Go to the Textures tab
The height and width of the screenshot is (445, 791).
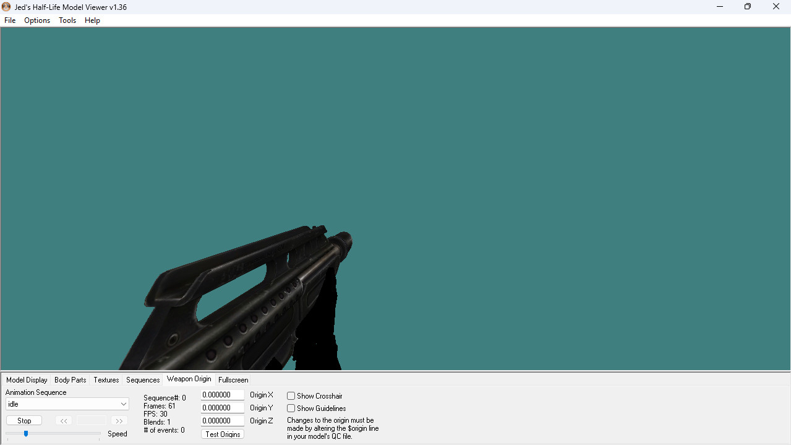[x=106, y=380]
